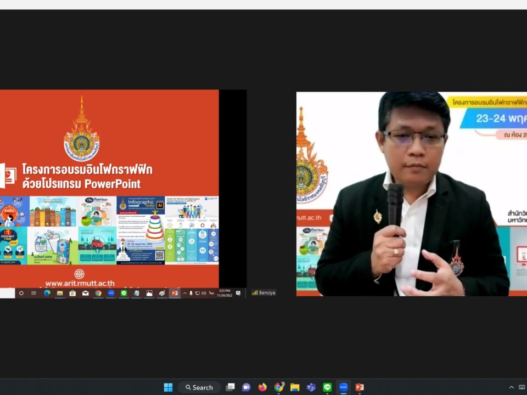Launch Firefox from the bottom taskbar
The image size is (527, 395).
[262, 387]
